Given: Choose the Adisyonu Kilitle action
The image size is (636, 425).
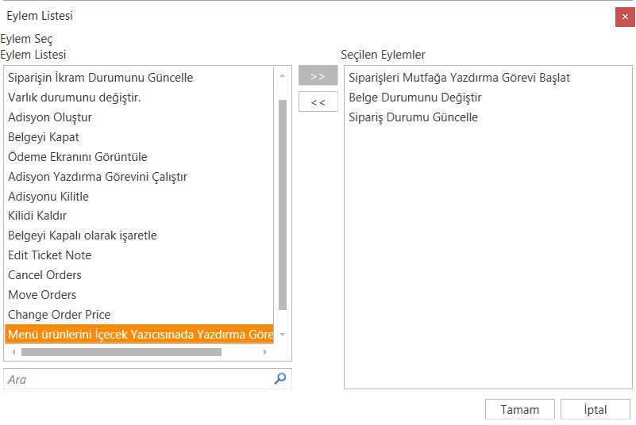Looking at the screenshot, I should click(48, 197).
